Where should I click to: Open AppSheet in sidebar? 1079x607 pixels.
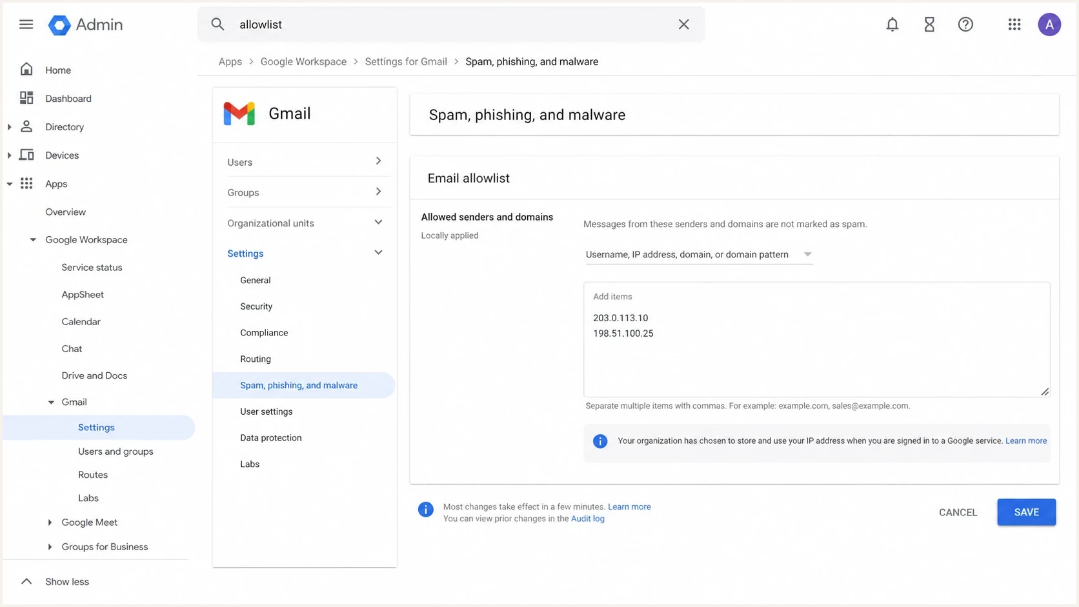coord(83,294)
